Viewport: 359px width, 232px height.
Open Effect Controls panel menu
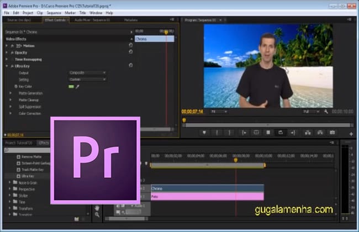(x=172, y=20)
